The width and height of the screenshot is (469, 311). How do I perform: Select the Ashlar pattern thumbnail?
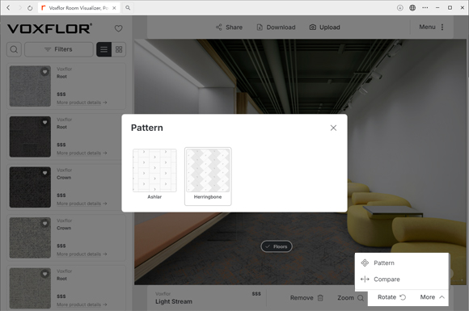point(154,170)
